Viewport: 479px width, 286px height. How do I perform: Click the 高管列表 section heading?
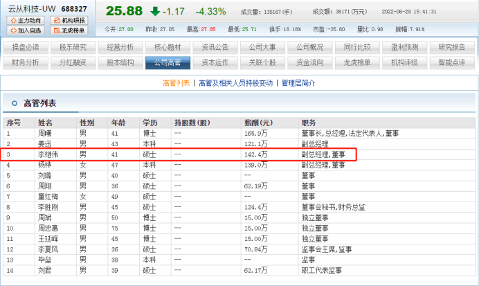click(40, 103)
